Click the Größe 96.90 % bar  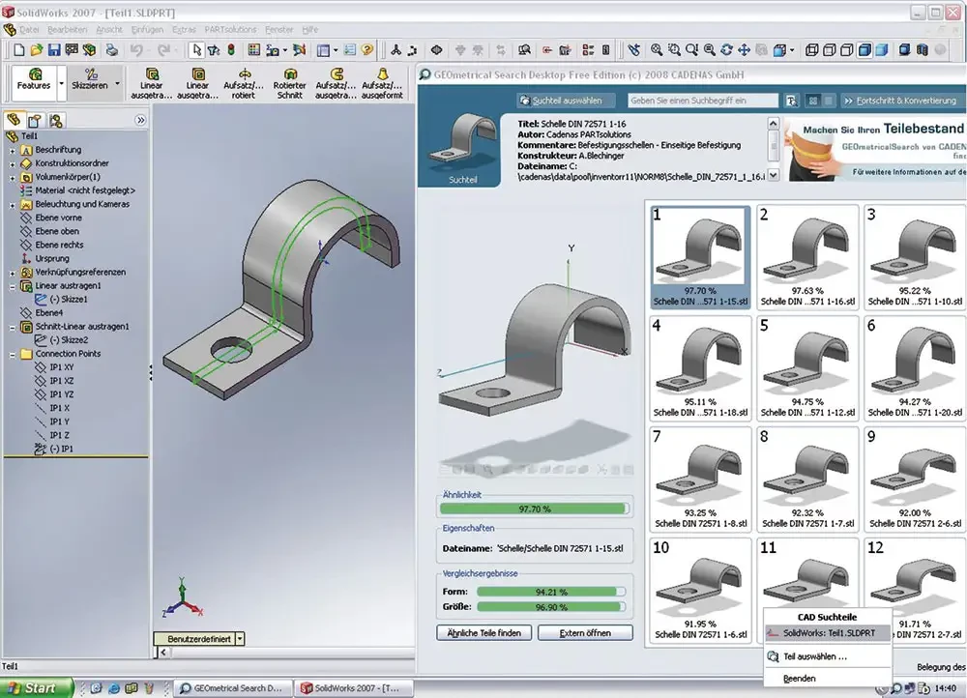tap(551, 607)
